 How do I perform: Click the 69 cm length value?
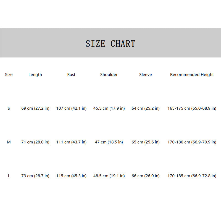point(35,108)
